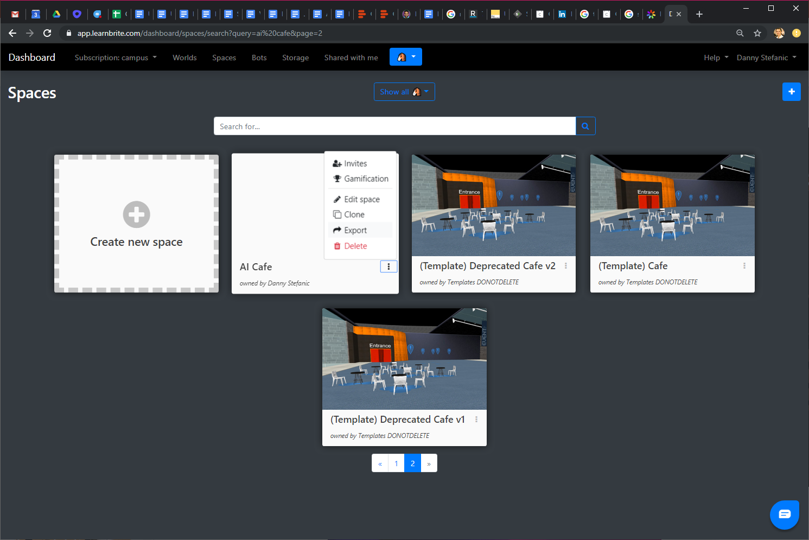Open the live chat bubble
This screenshot has width=809, height=540.
[785, 514]
